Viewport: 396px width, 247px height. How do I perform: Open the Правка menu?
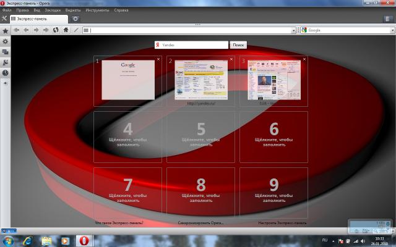(22, 10)
